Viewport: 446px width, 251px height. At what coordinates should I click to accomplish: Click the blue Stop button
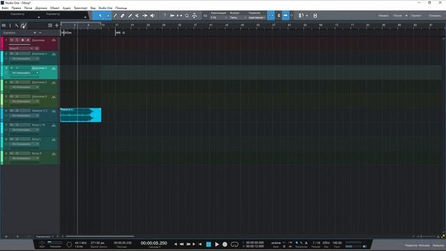click(x=208, y=244)
